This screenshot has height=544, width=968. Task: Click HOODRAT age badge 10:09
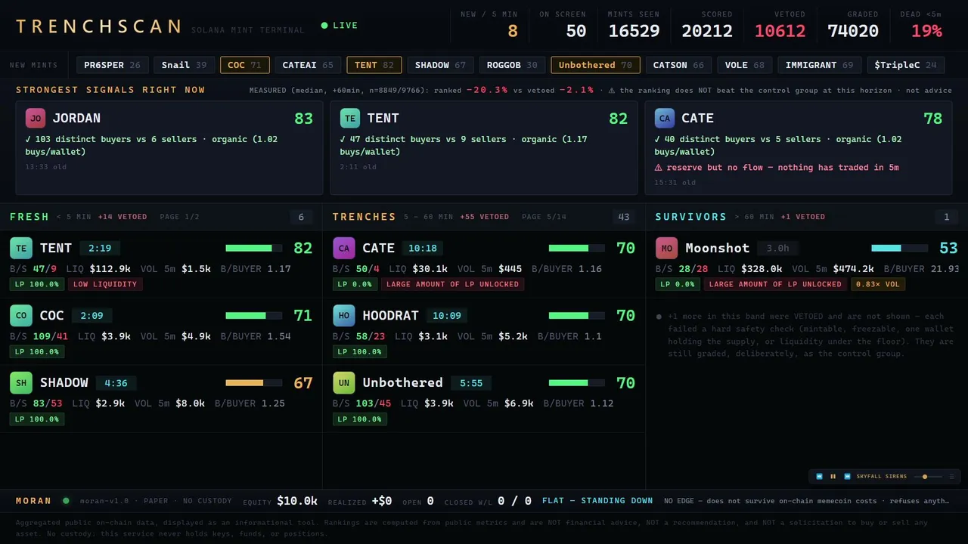pyautogui.click(x=446, y=315)
